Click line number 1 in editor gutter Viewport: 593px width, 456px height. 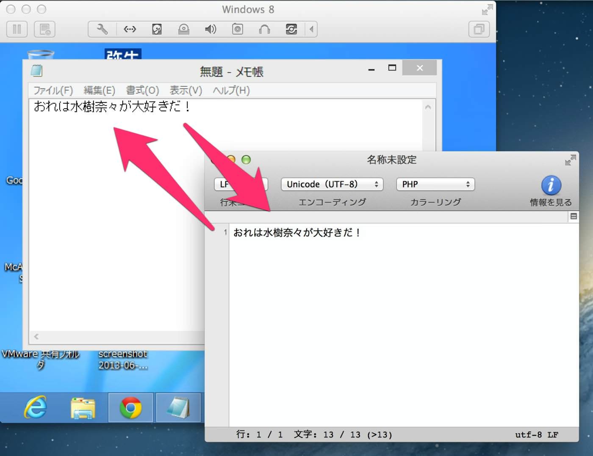[225, 232]
